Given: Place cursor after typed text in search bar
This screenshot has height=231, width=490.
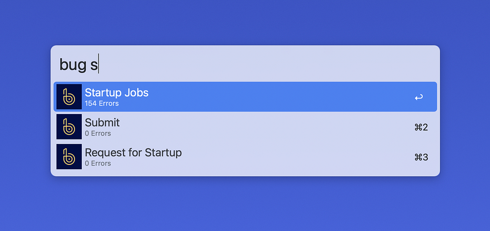Looking at the screenshot, I should [x=99, y=64].
